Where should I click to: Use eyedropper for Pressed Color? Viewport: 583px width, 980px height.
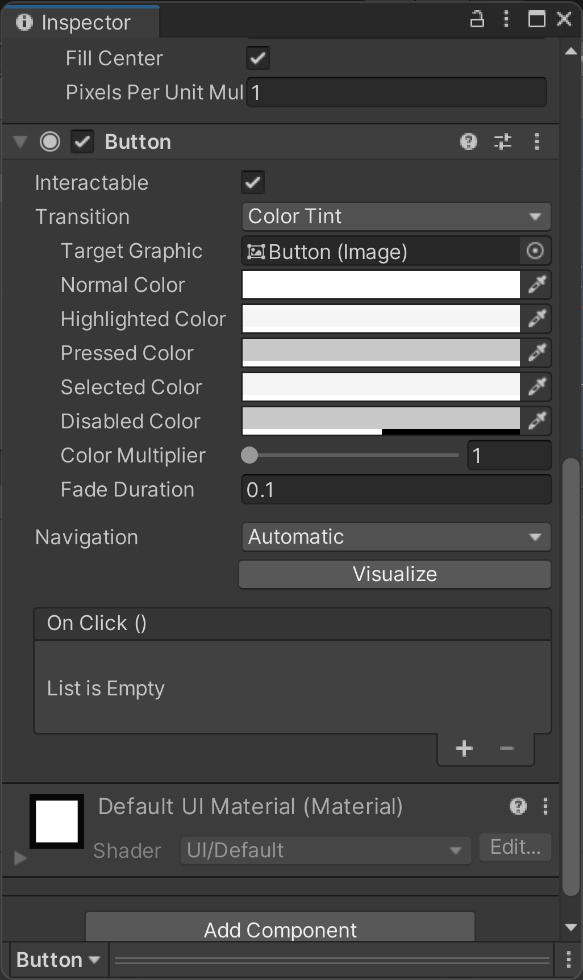point(537,353)
